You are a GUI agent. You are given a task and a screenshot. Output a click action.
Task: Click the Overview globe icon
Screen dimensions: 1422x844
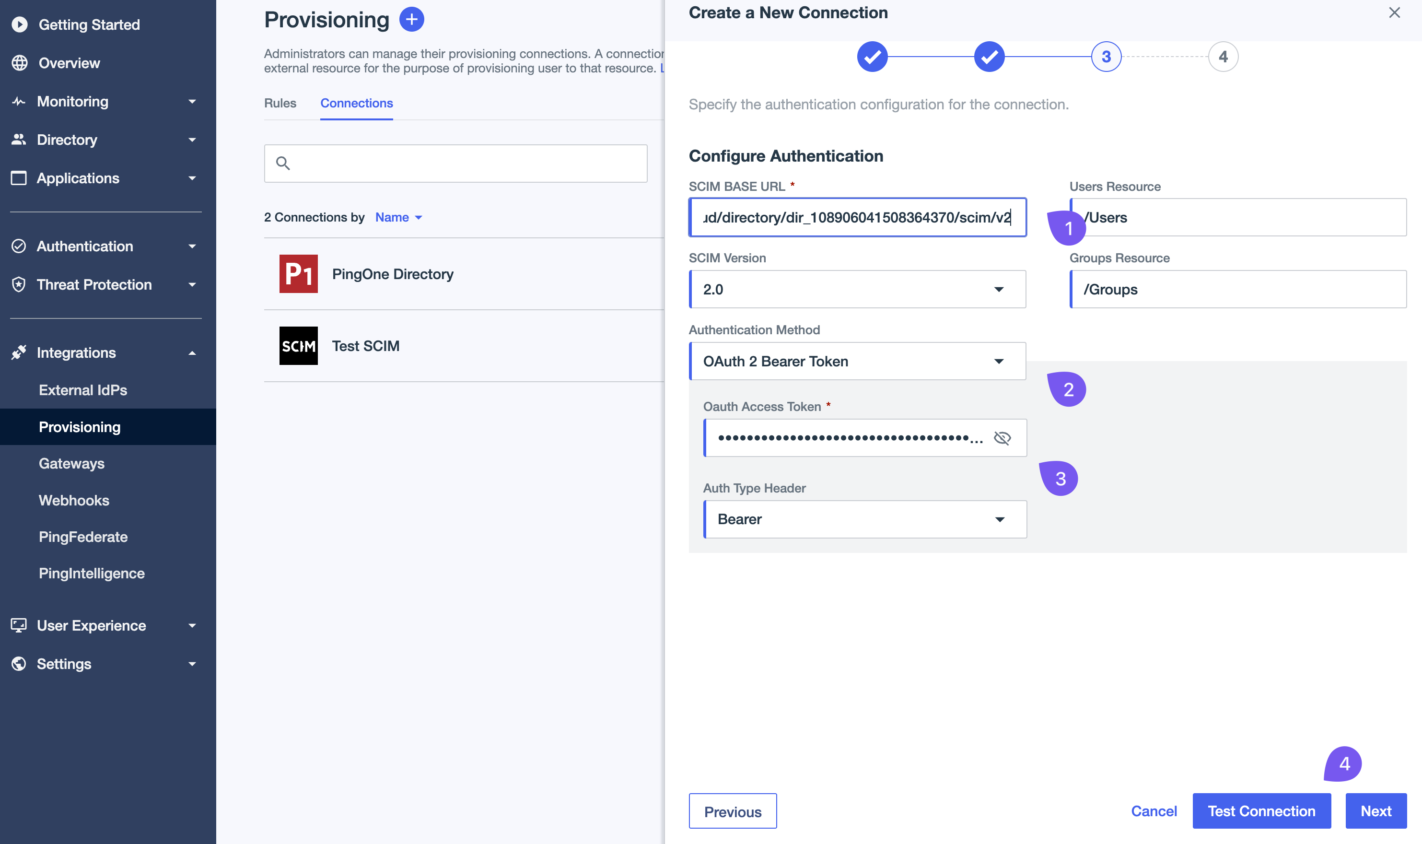[x=19, y=62]
